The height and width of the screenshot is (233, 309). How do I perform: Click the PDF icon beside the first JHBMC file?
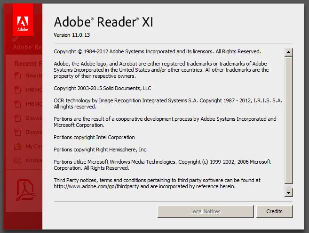(x=18, y=90)
